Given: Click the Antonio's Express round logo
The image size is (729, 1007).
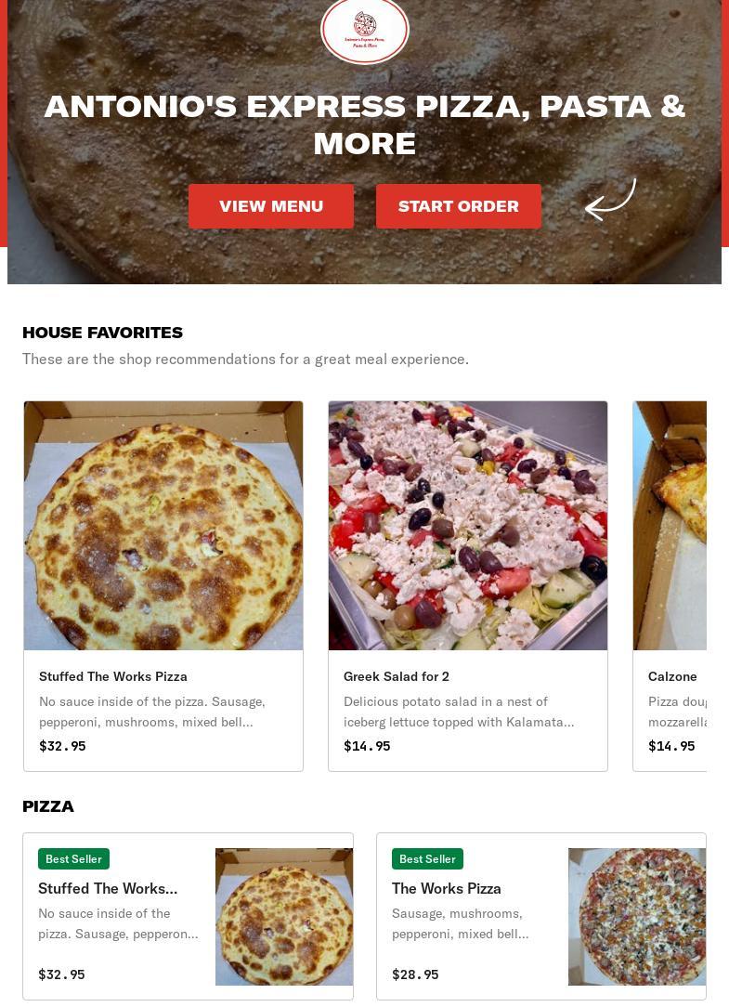Looking at the screenshot, I should pos(365,30).
